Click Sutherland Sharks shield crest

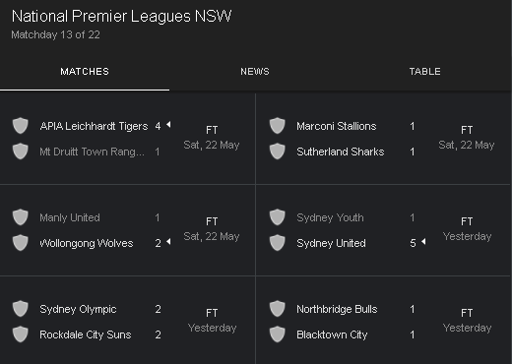278,152
